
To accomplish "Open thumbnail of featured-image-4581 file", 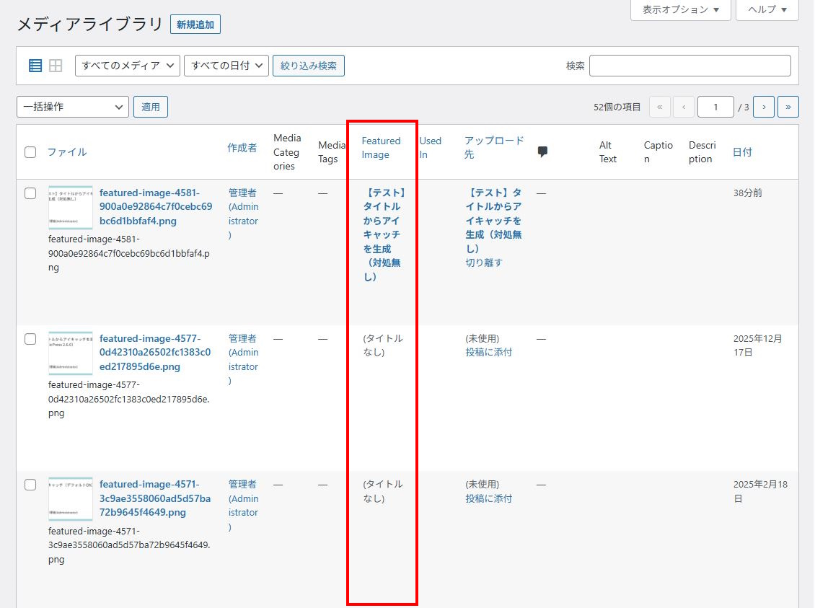I will pyautogui.click(x=71, y=207).
